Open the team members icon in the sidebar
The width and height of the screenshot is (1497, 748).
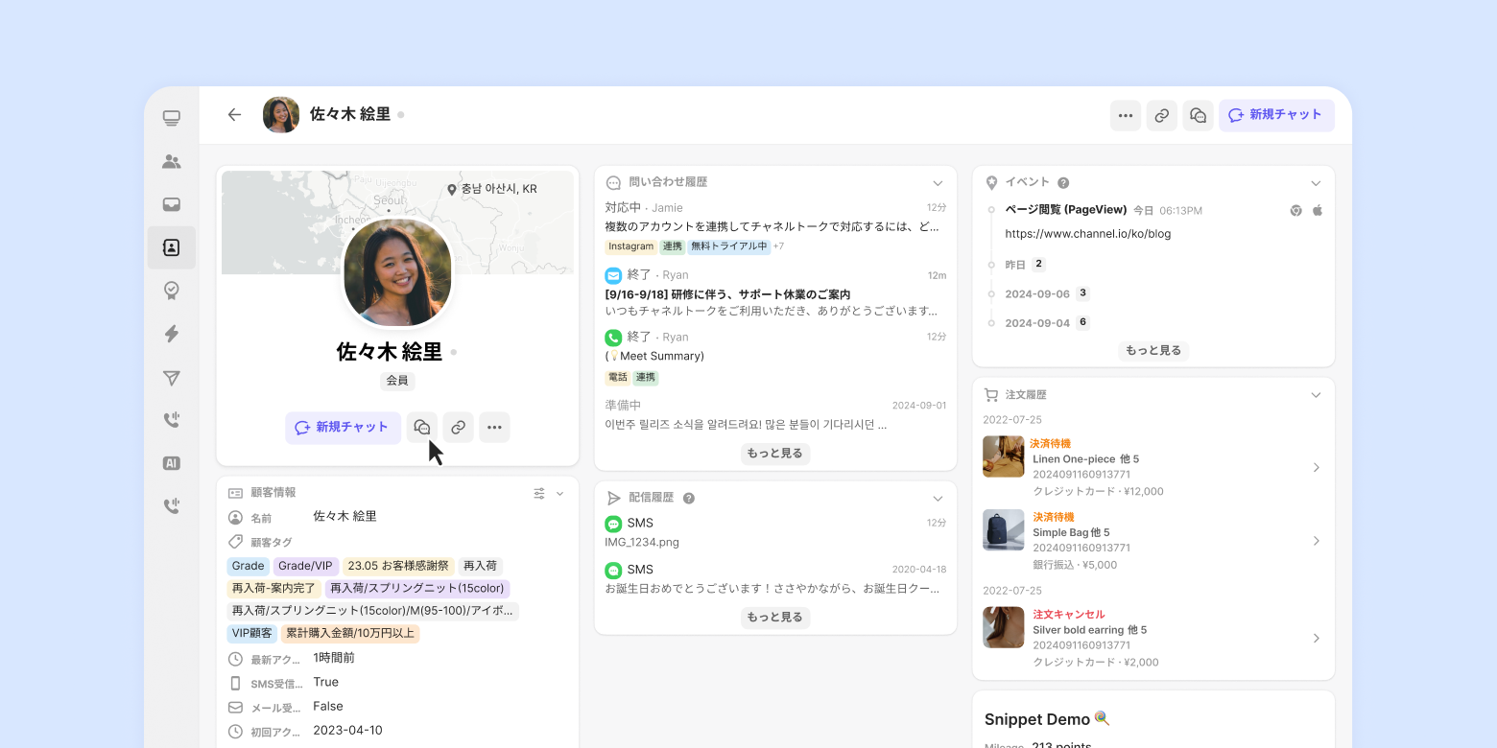[172, 162]
